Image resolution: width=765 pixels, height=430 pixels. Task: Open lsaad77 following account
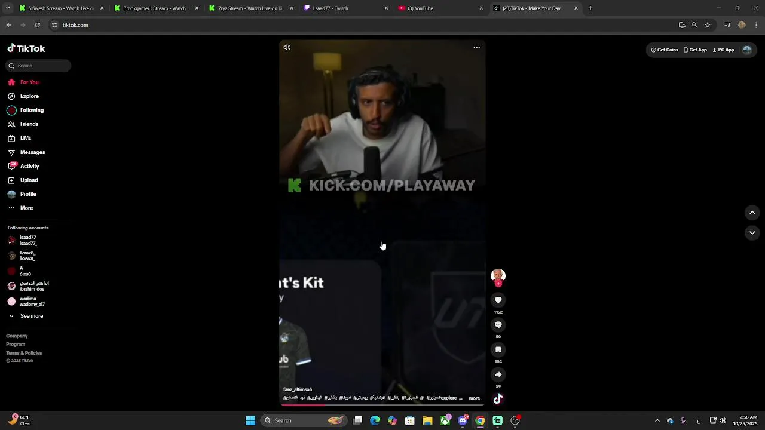(x=23, y=240)
